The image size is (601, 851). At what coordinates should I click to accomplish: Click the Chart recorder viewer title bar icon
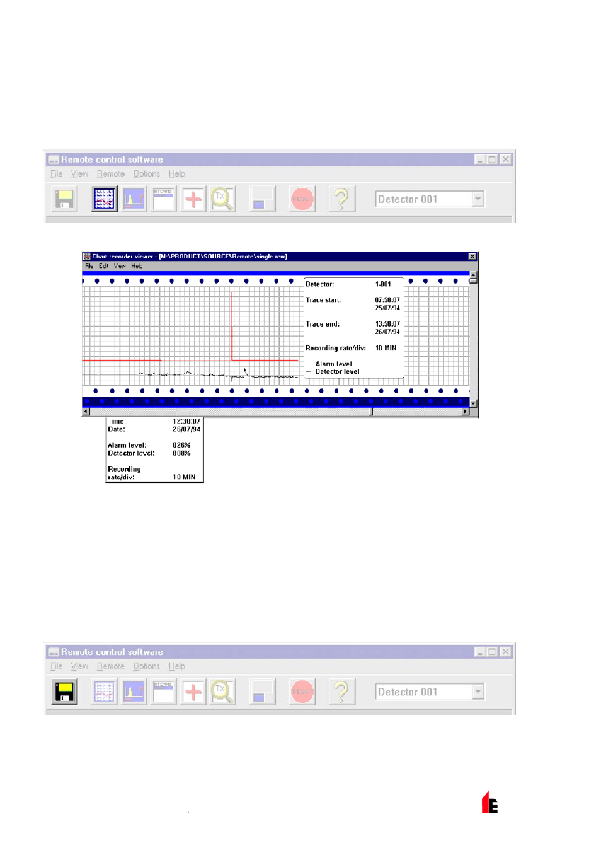coord(87,257)
